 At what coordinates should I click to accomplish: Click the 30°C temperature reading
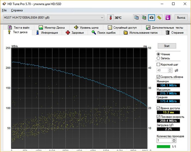(x=118, y=18)
